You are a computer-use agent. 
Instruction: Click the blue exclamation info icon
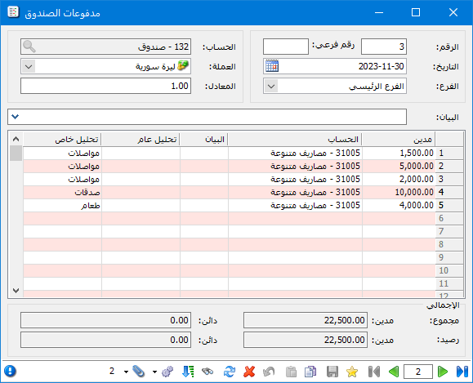click(11, 372)
